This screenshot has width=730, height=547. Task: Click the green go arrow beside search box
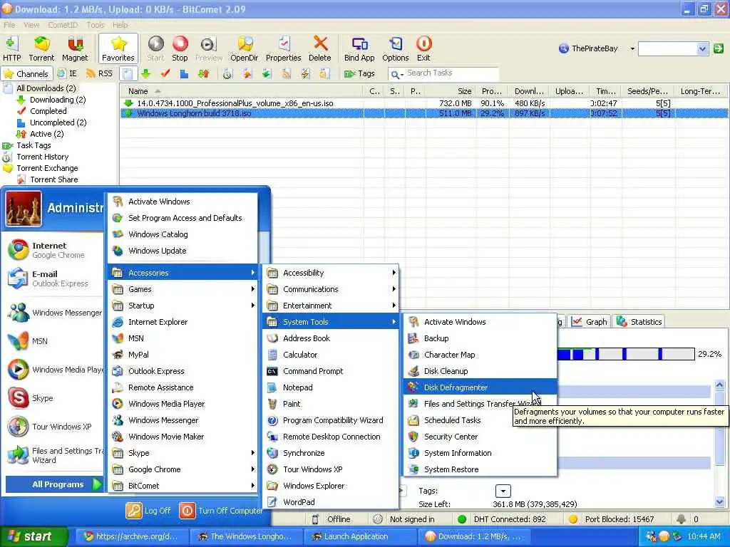click(719, 48)
